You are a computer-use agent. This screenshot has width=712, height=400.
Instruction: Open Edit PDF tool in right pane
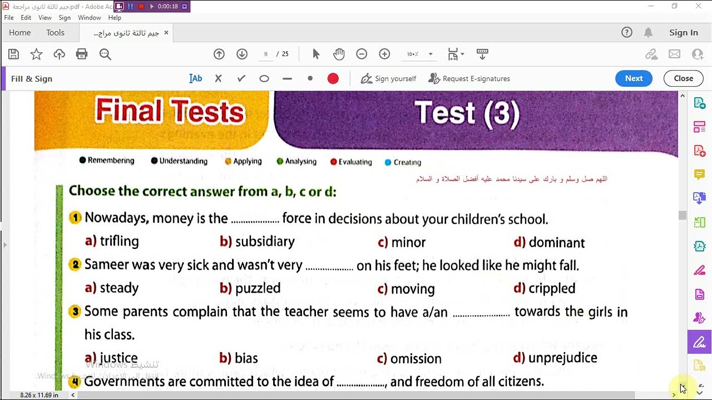[x=700, y=151]
